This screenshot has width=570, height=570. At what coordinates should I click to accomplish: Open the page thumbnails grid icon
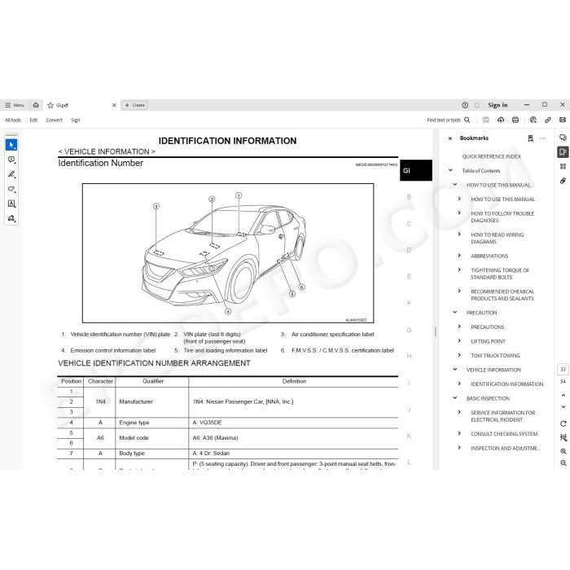563,166
